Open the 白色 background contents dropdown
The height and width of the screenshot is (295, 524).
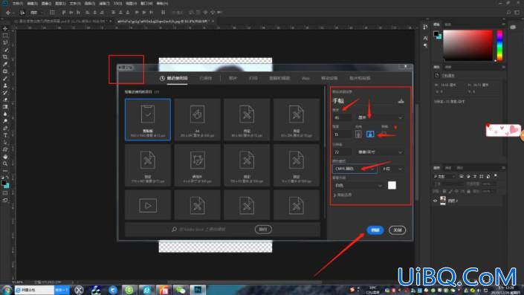[x=358, y=186]
